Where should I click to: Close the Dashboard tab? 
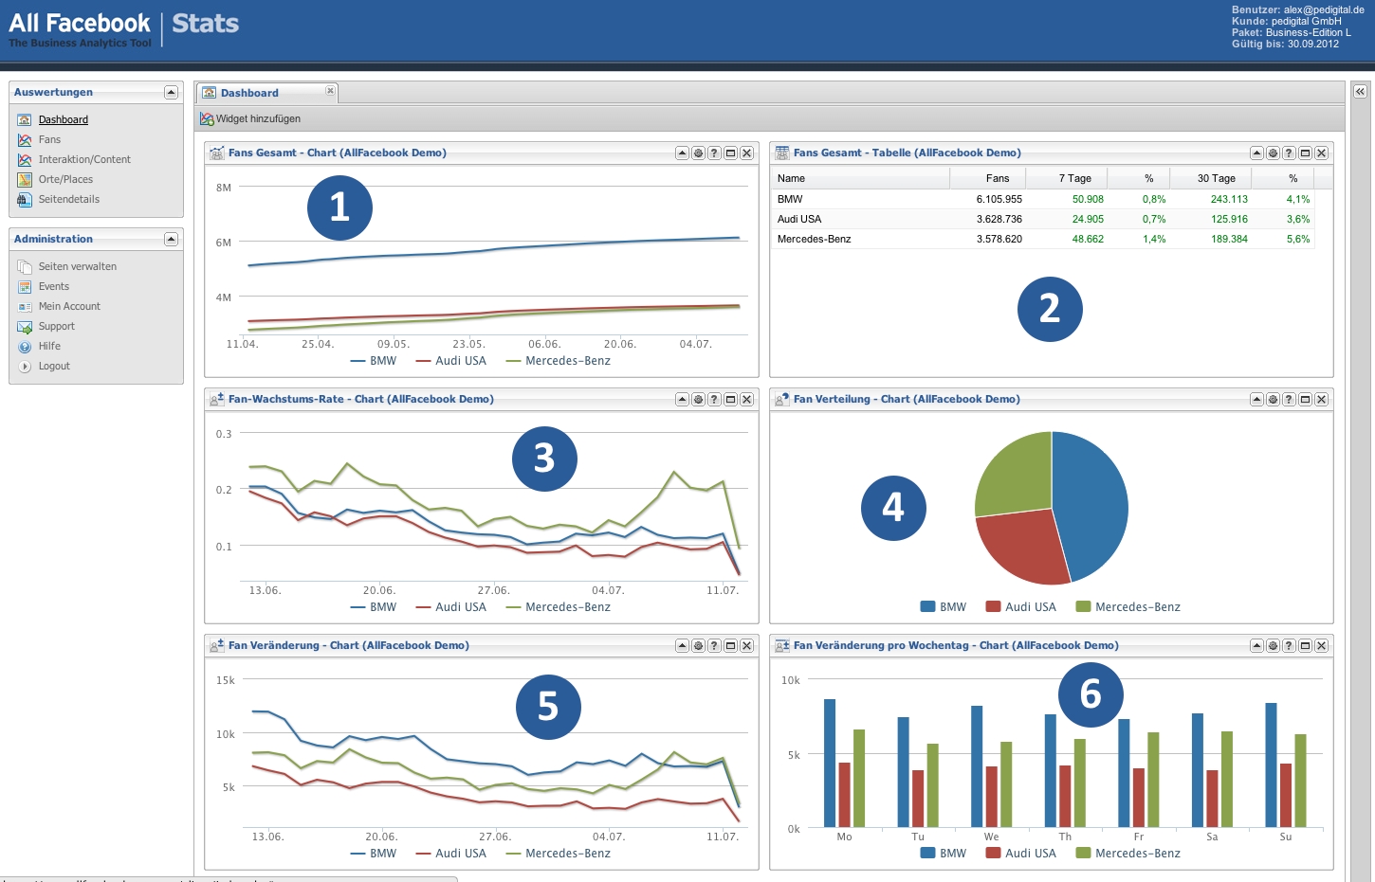coord(330,91)
